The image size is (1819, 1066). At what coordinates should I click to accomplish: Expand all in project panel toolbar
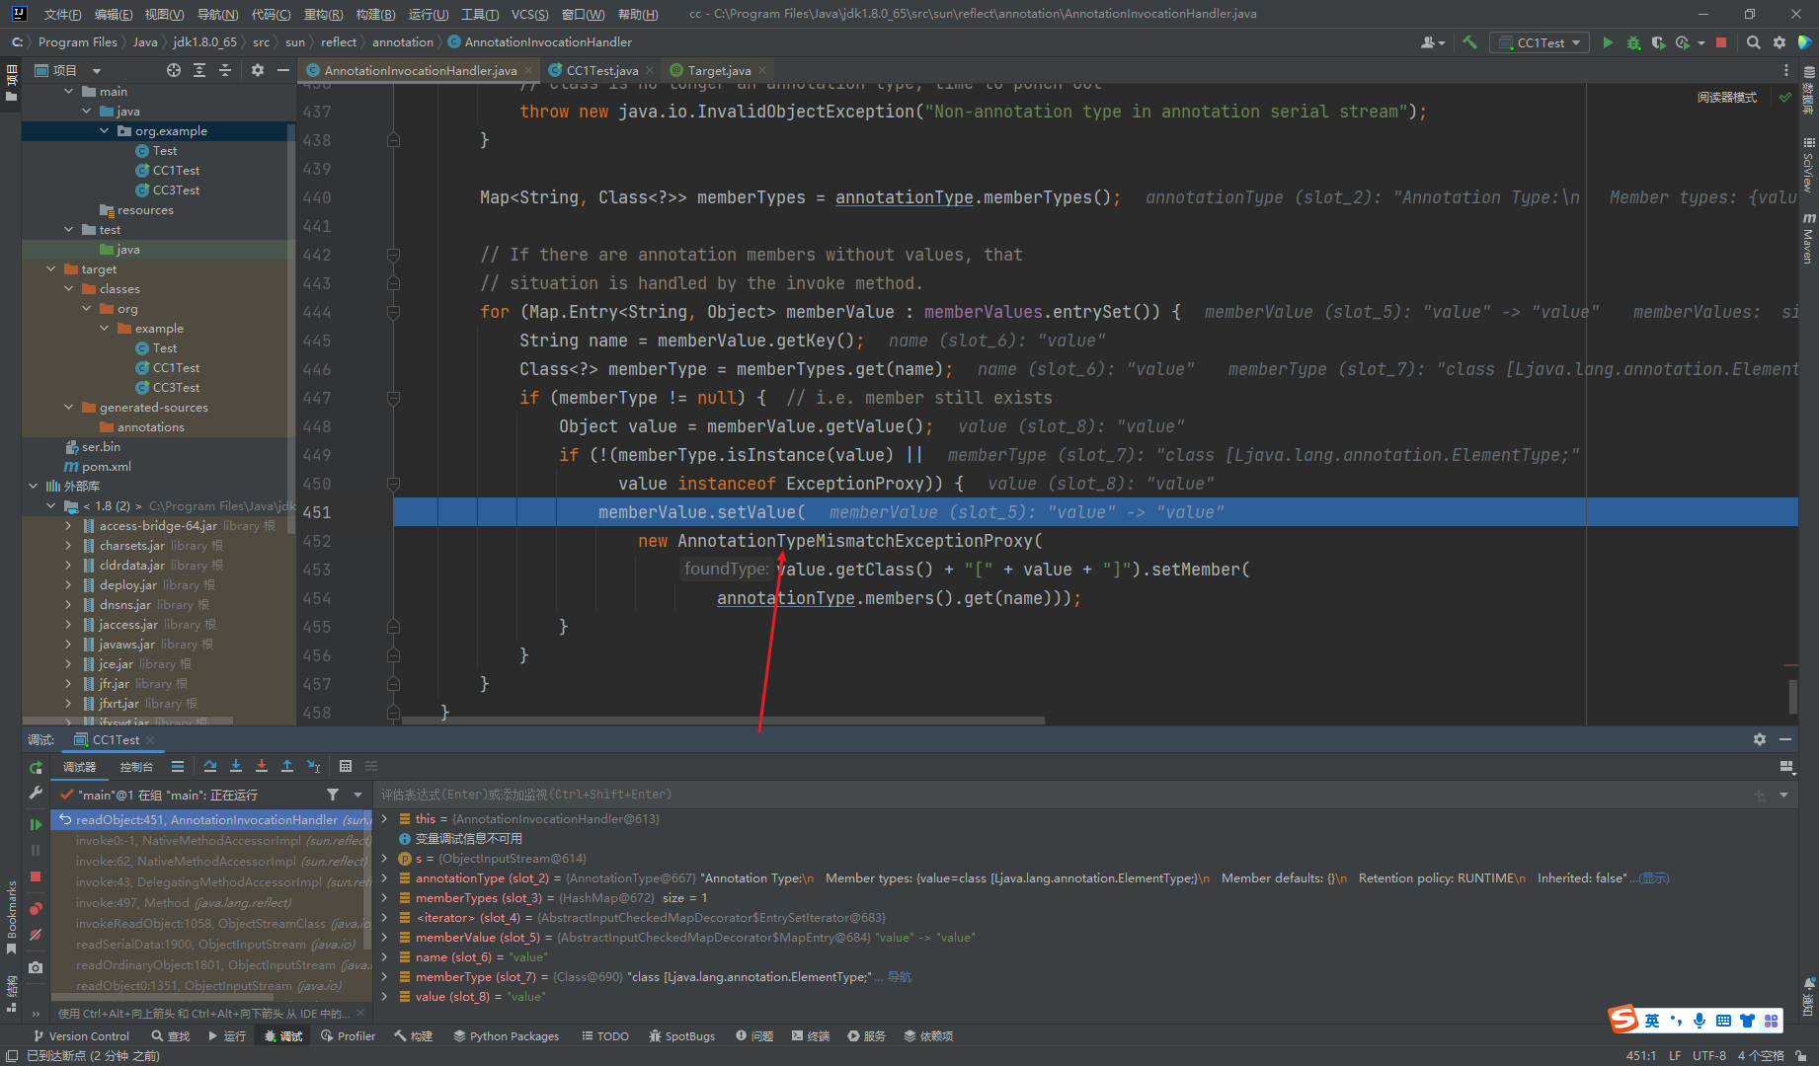[x=199, y=70]
